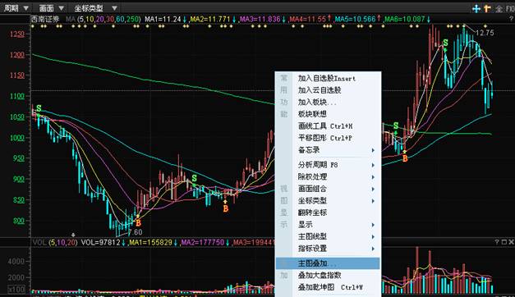Click the orange B buy marker near 7.60 low
The image size is (515, 297).
(x=138, y=223)
